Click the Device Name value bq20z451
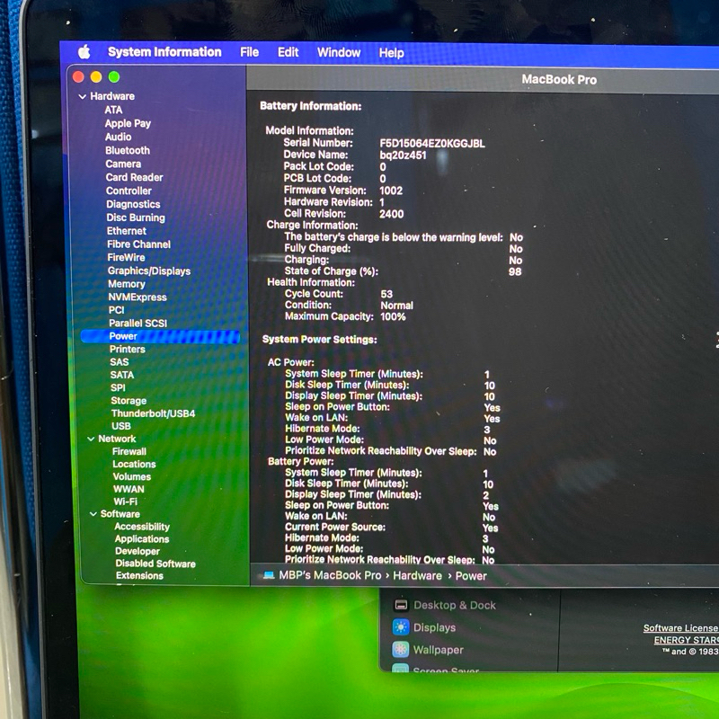This screenshot has width=719, height=719. point(403,155)
